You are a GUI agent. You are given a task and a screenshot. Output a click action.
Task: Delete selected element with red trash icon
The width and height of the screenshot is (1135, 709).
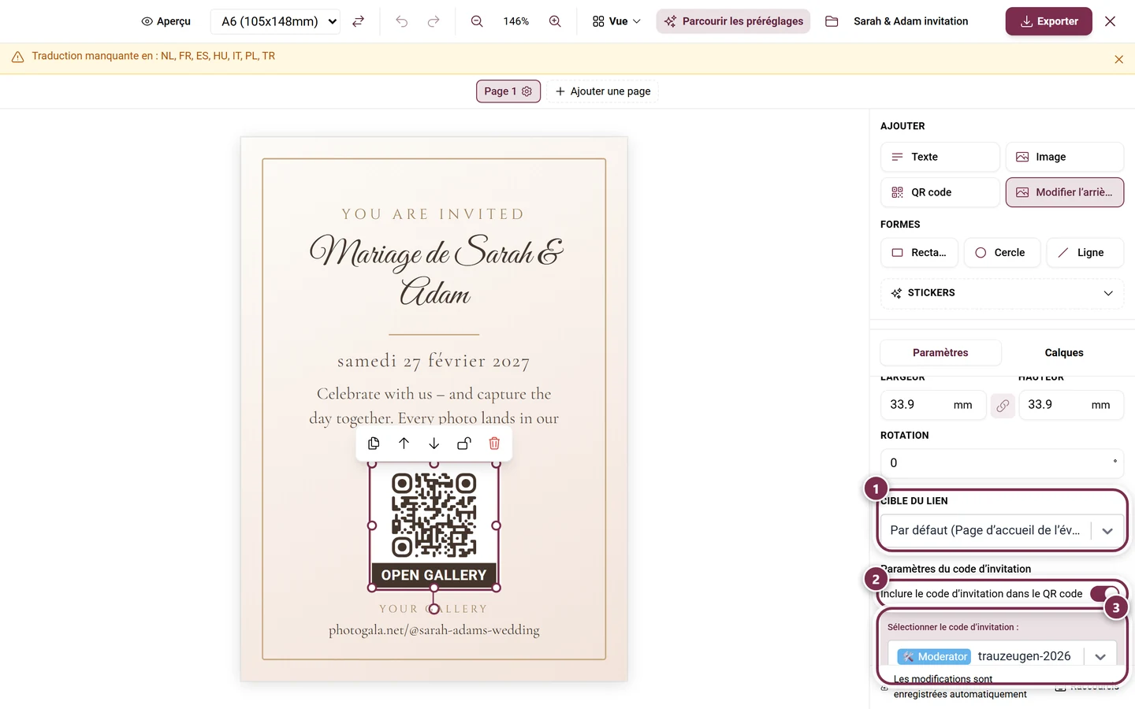coord(494,444)
